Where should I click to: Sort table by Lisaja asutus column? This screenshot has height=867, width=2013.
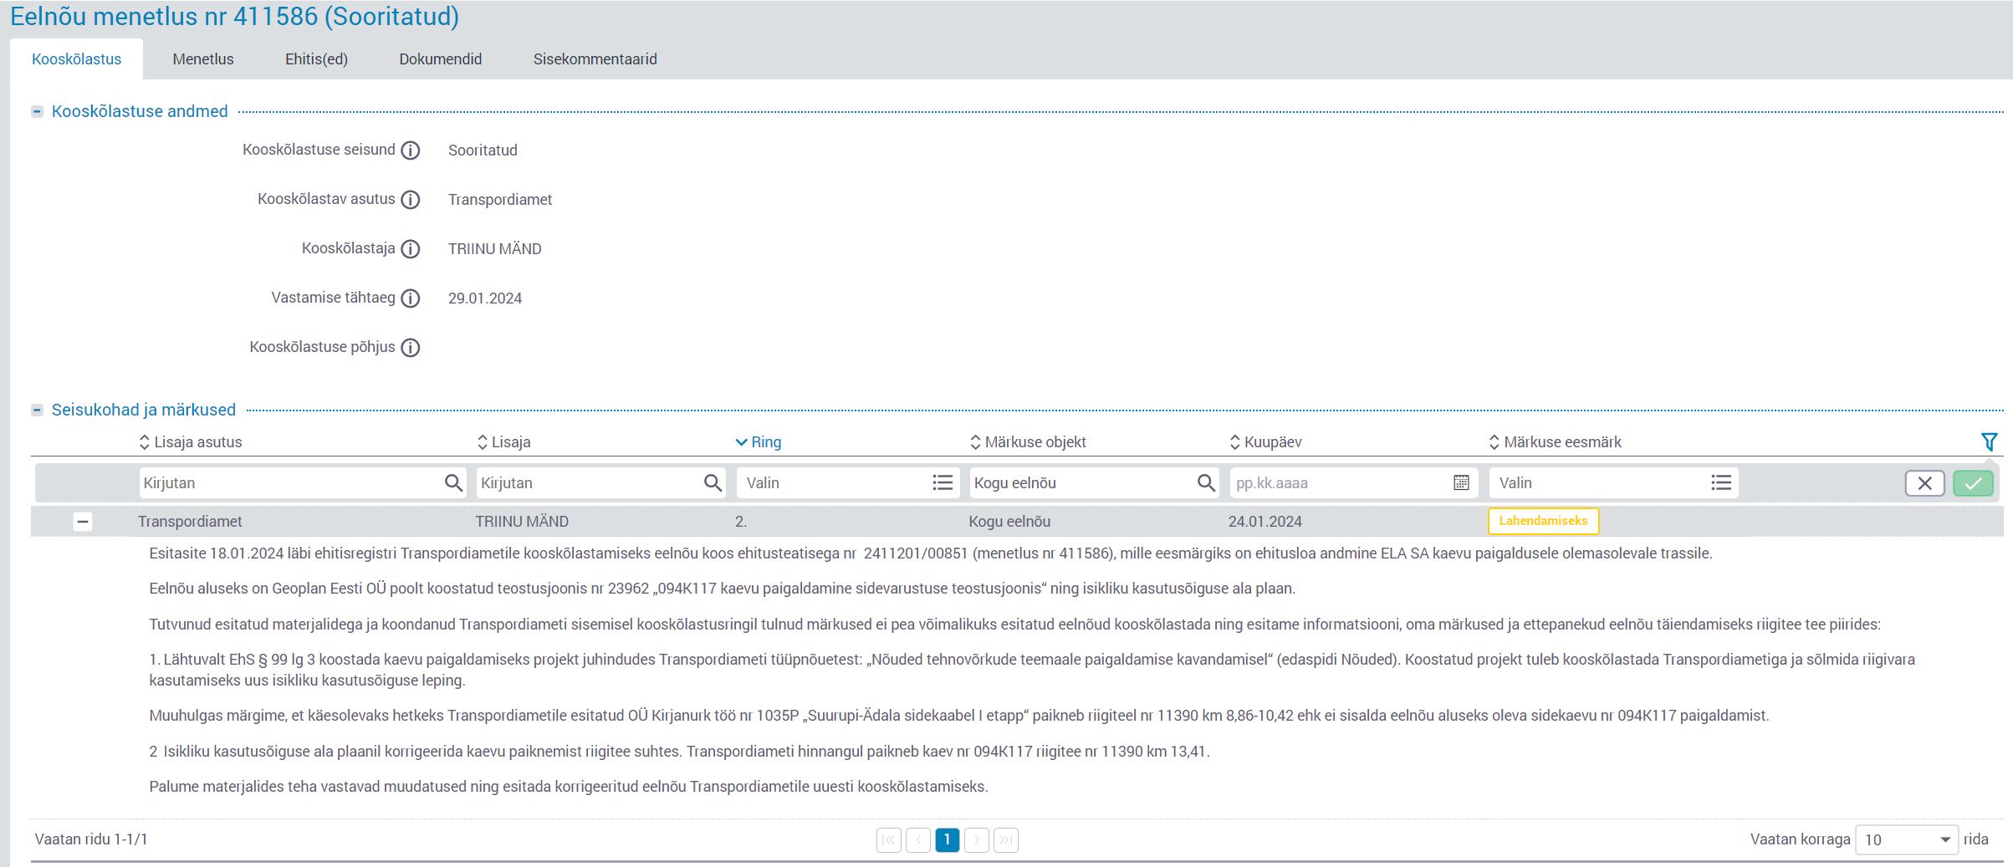click(191, 442)
